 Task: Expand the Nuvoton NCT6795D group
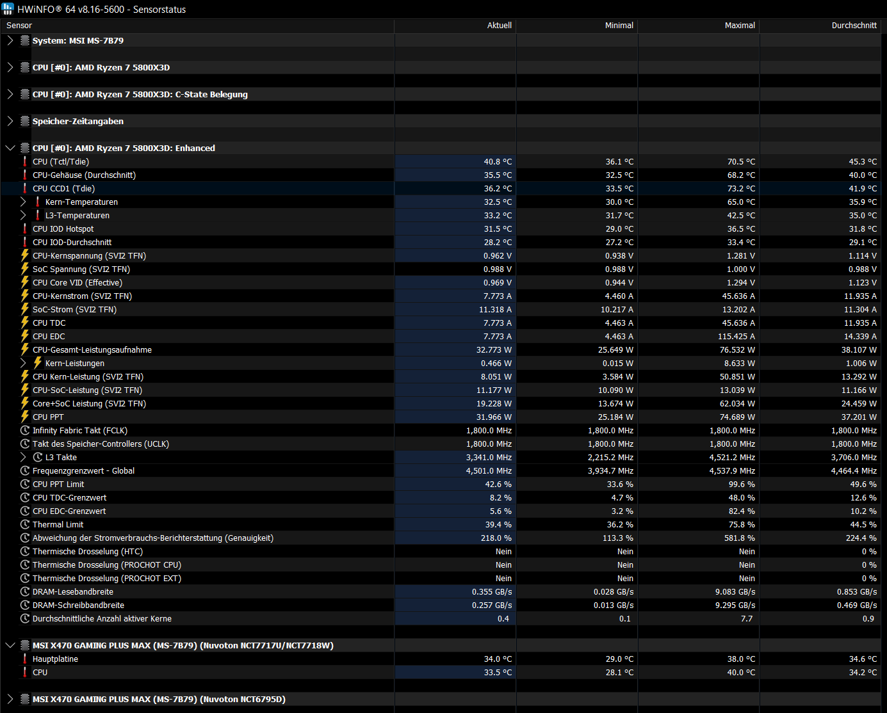tap(10, 699)
